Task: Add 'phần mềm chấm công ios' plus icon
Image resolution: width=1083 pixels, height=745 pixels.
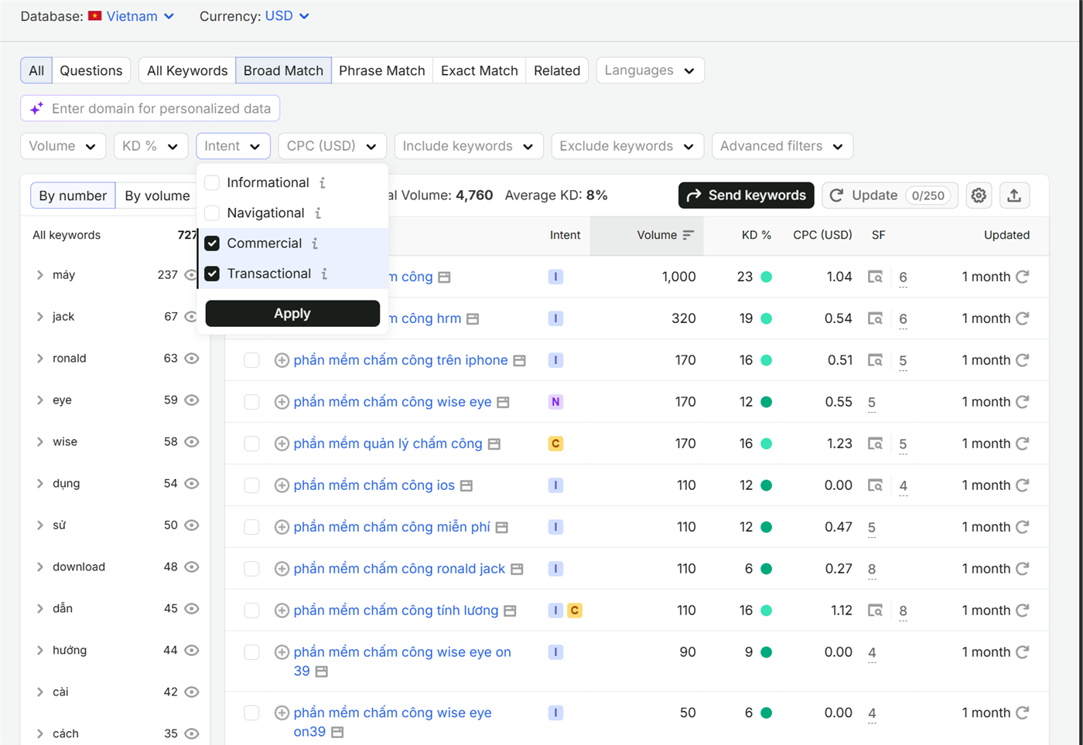Action: point(282,485)
